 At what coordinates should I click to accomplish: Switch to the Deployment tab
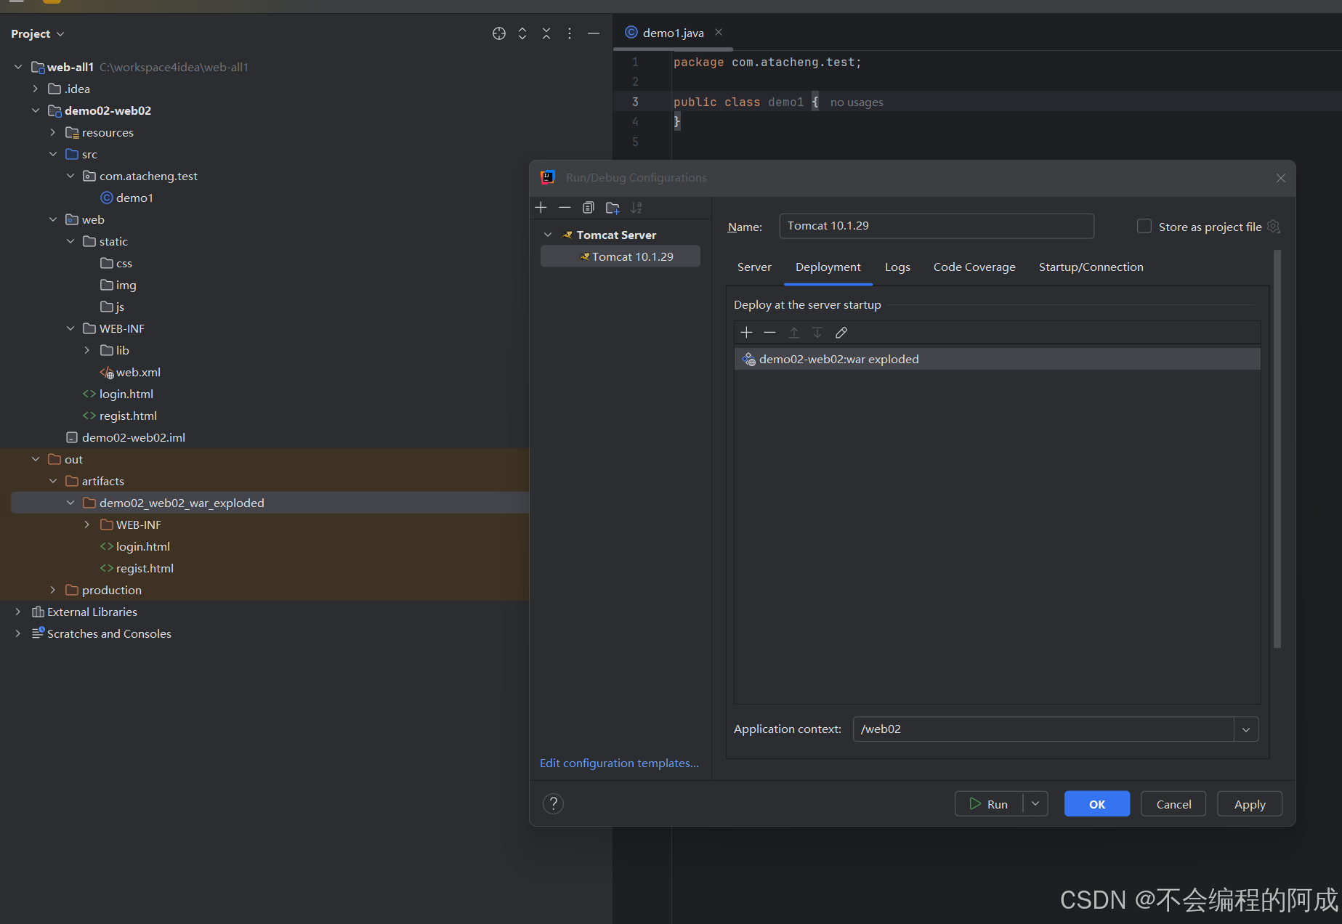[828, 267]
